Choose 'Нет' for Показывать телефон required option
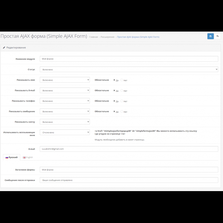This screenshot has width=223, height=223. (x=122, y=101)
